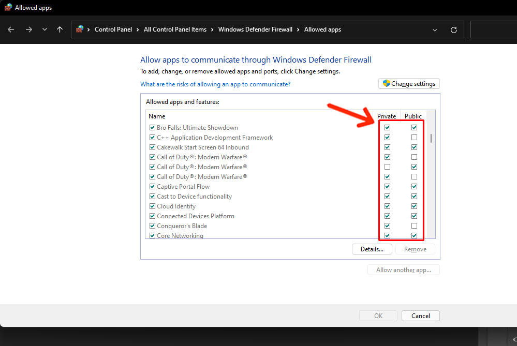The image size is (517, 346).
Task: Click the Public column header
Action: pyautogui.click(x=413, y=116)
